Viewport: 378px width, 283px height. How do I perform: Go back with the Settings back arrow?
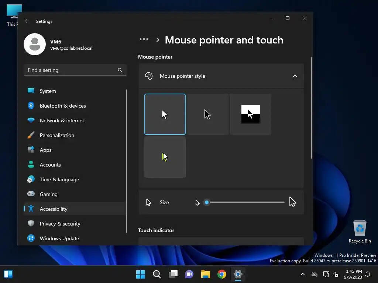pyautogui.click(x=27, y=21)
